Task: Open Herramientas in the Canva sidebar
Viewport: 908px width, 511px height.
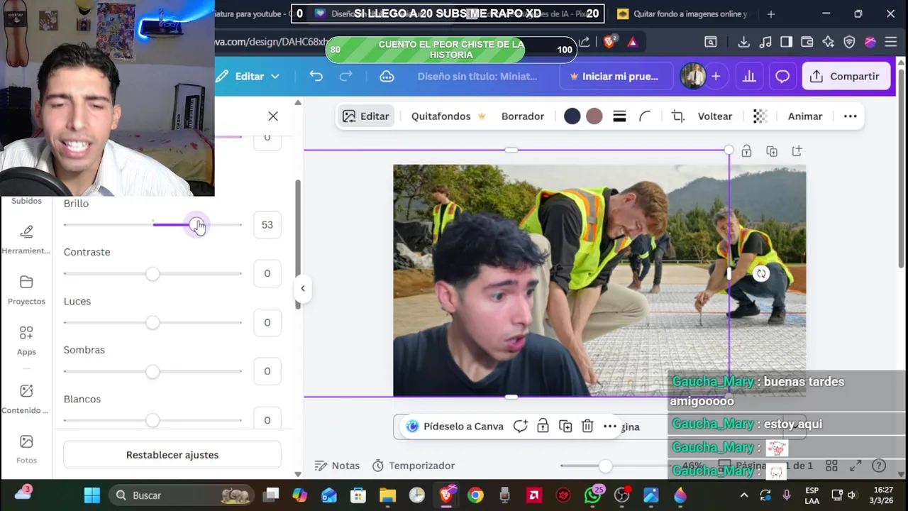Action: pos(26,239)
